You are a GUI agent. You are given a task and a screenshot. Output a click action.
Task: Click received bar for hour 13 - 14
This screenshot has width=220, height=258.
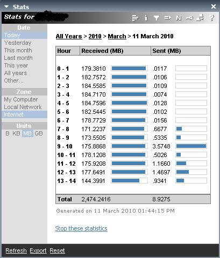click(129, 181)
